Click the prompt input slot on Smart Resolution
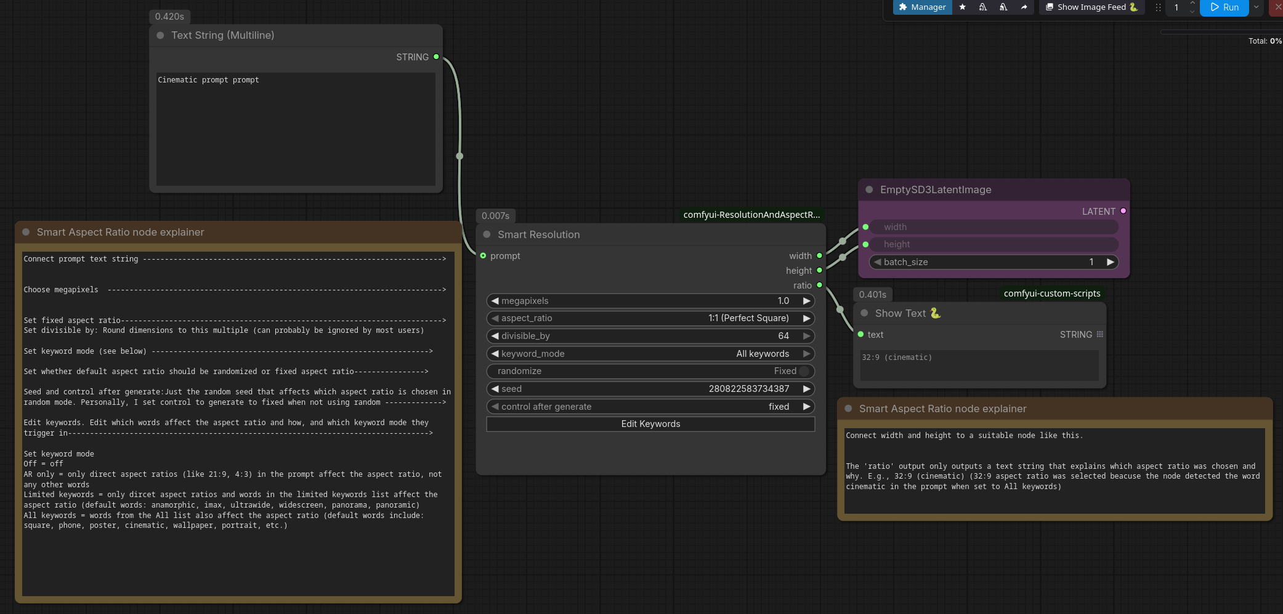Image resolution: width=1283 pixels, height=614 pixels. (483, 256)
